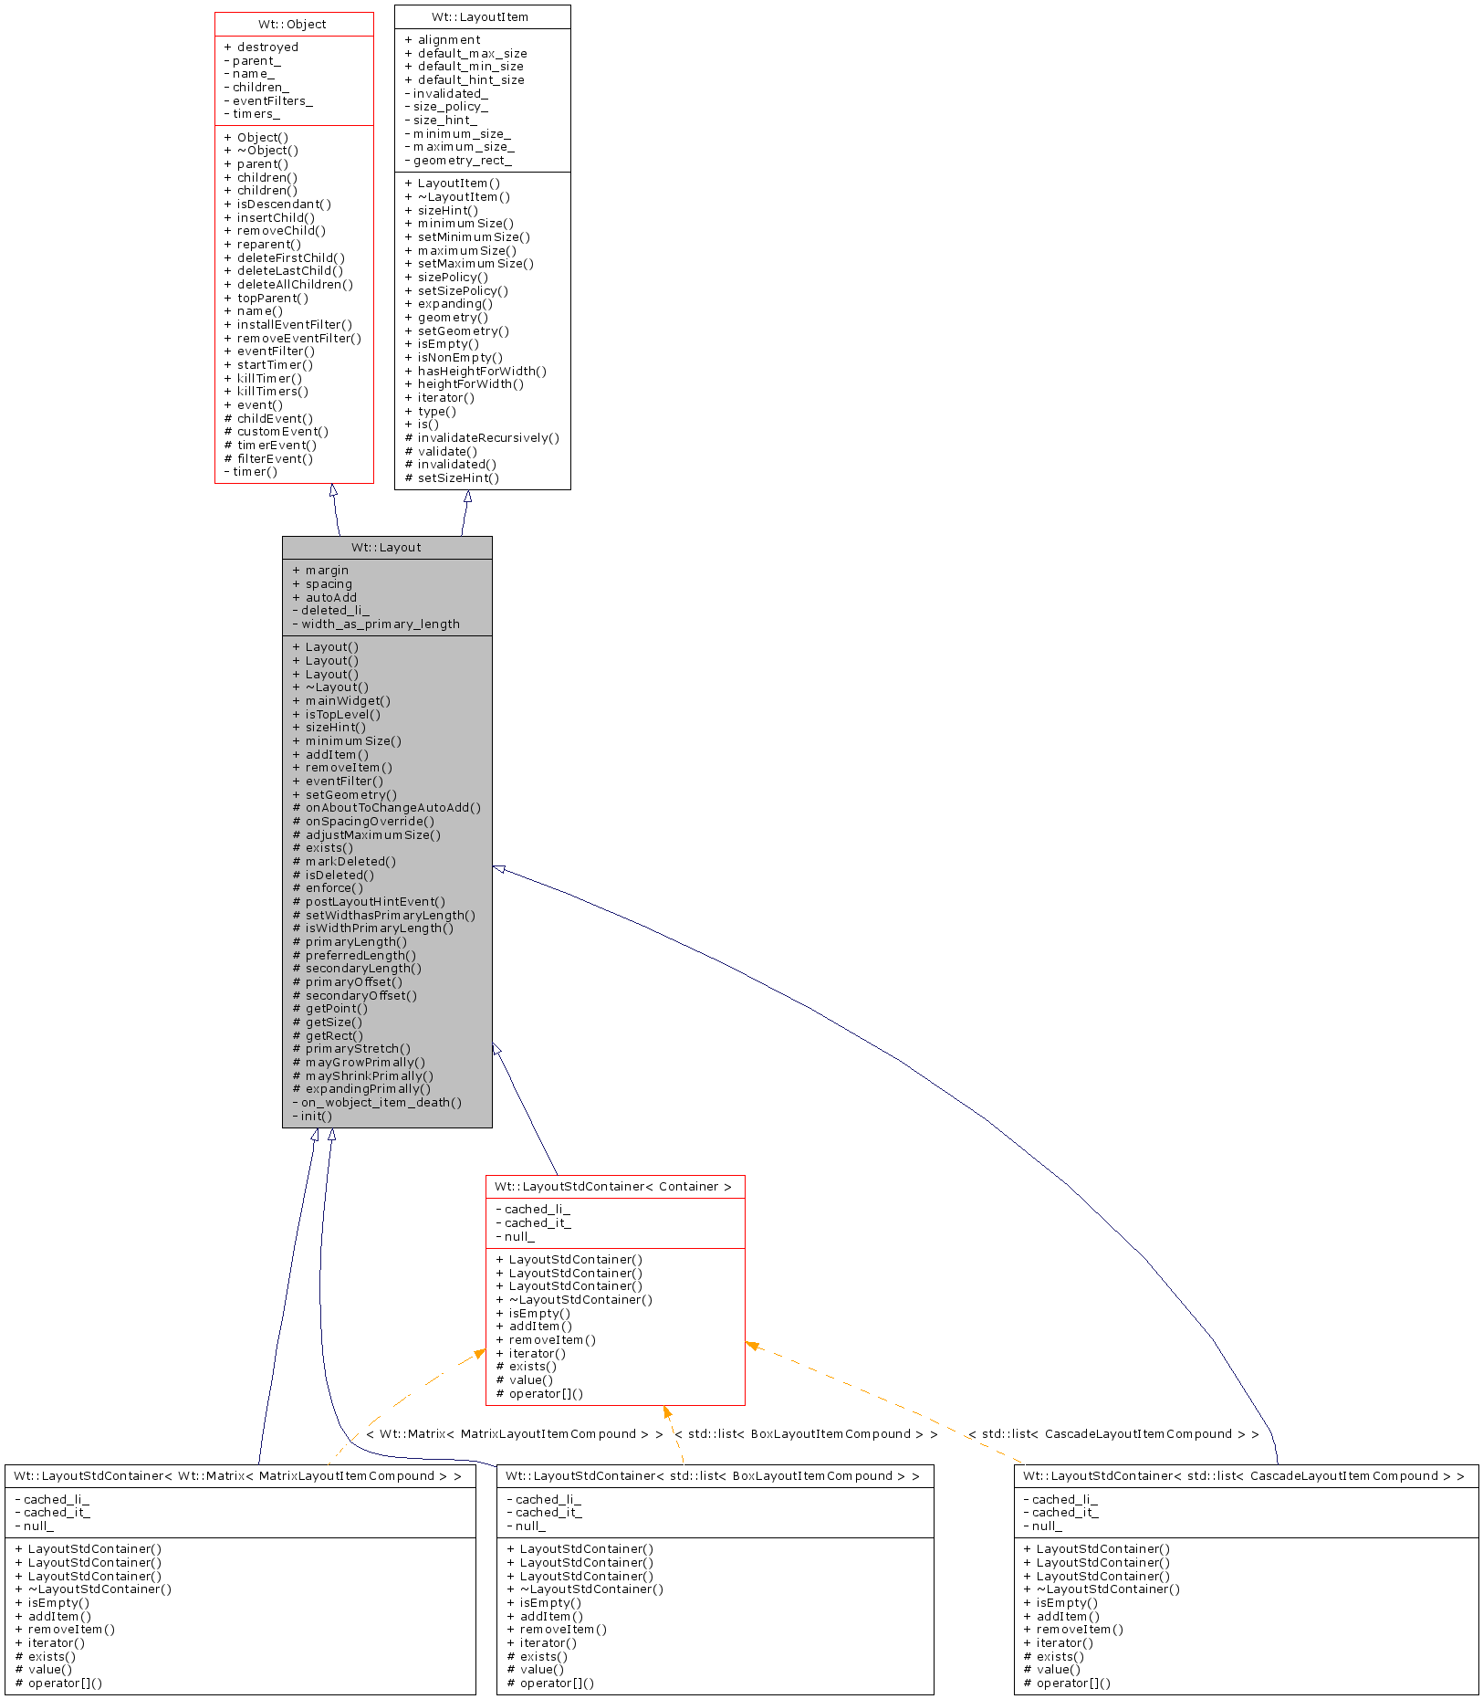
Task: Click '# expandingPrimally()' in Wt::Layout
Action: (361, 1089)
